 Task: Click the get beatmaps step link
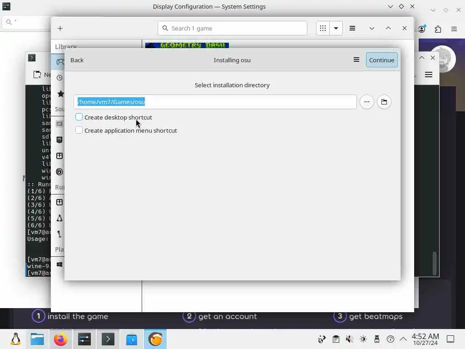click(368, 316)
